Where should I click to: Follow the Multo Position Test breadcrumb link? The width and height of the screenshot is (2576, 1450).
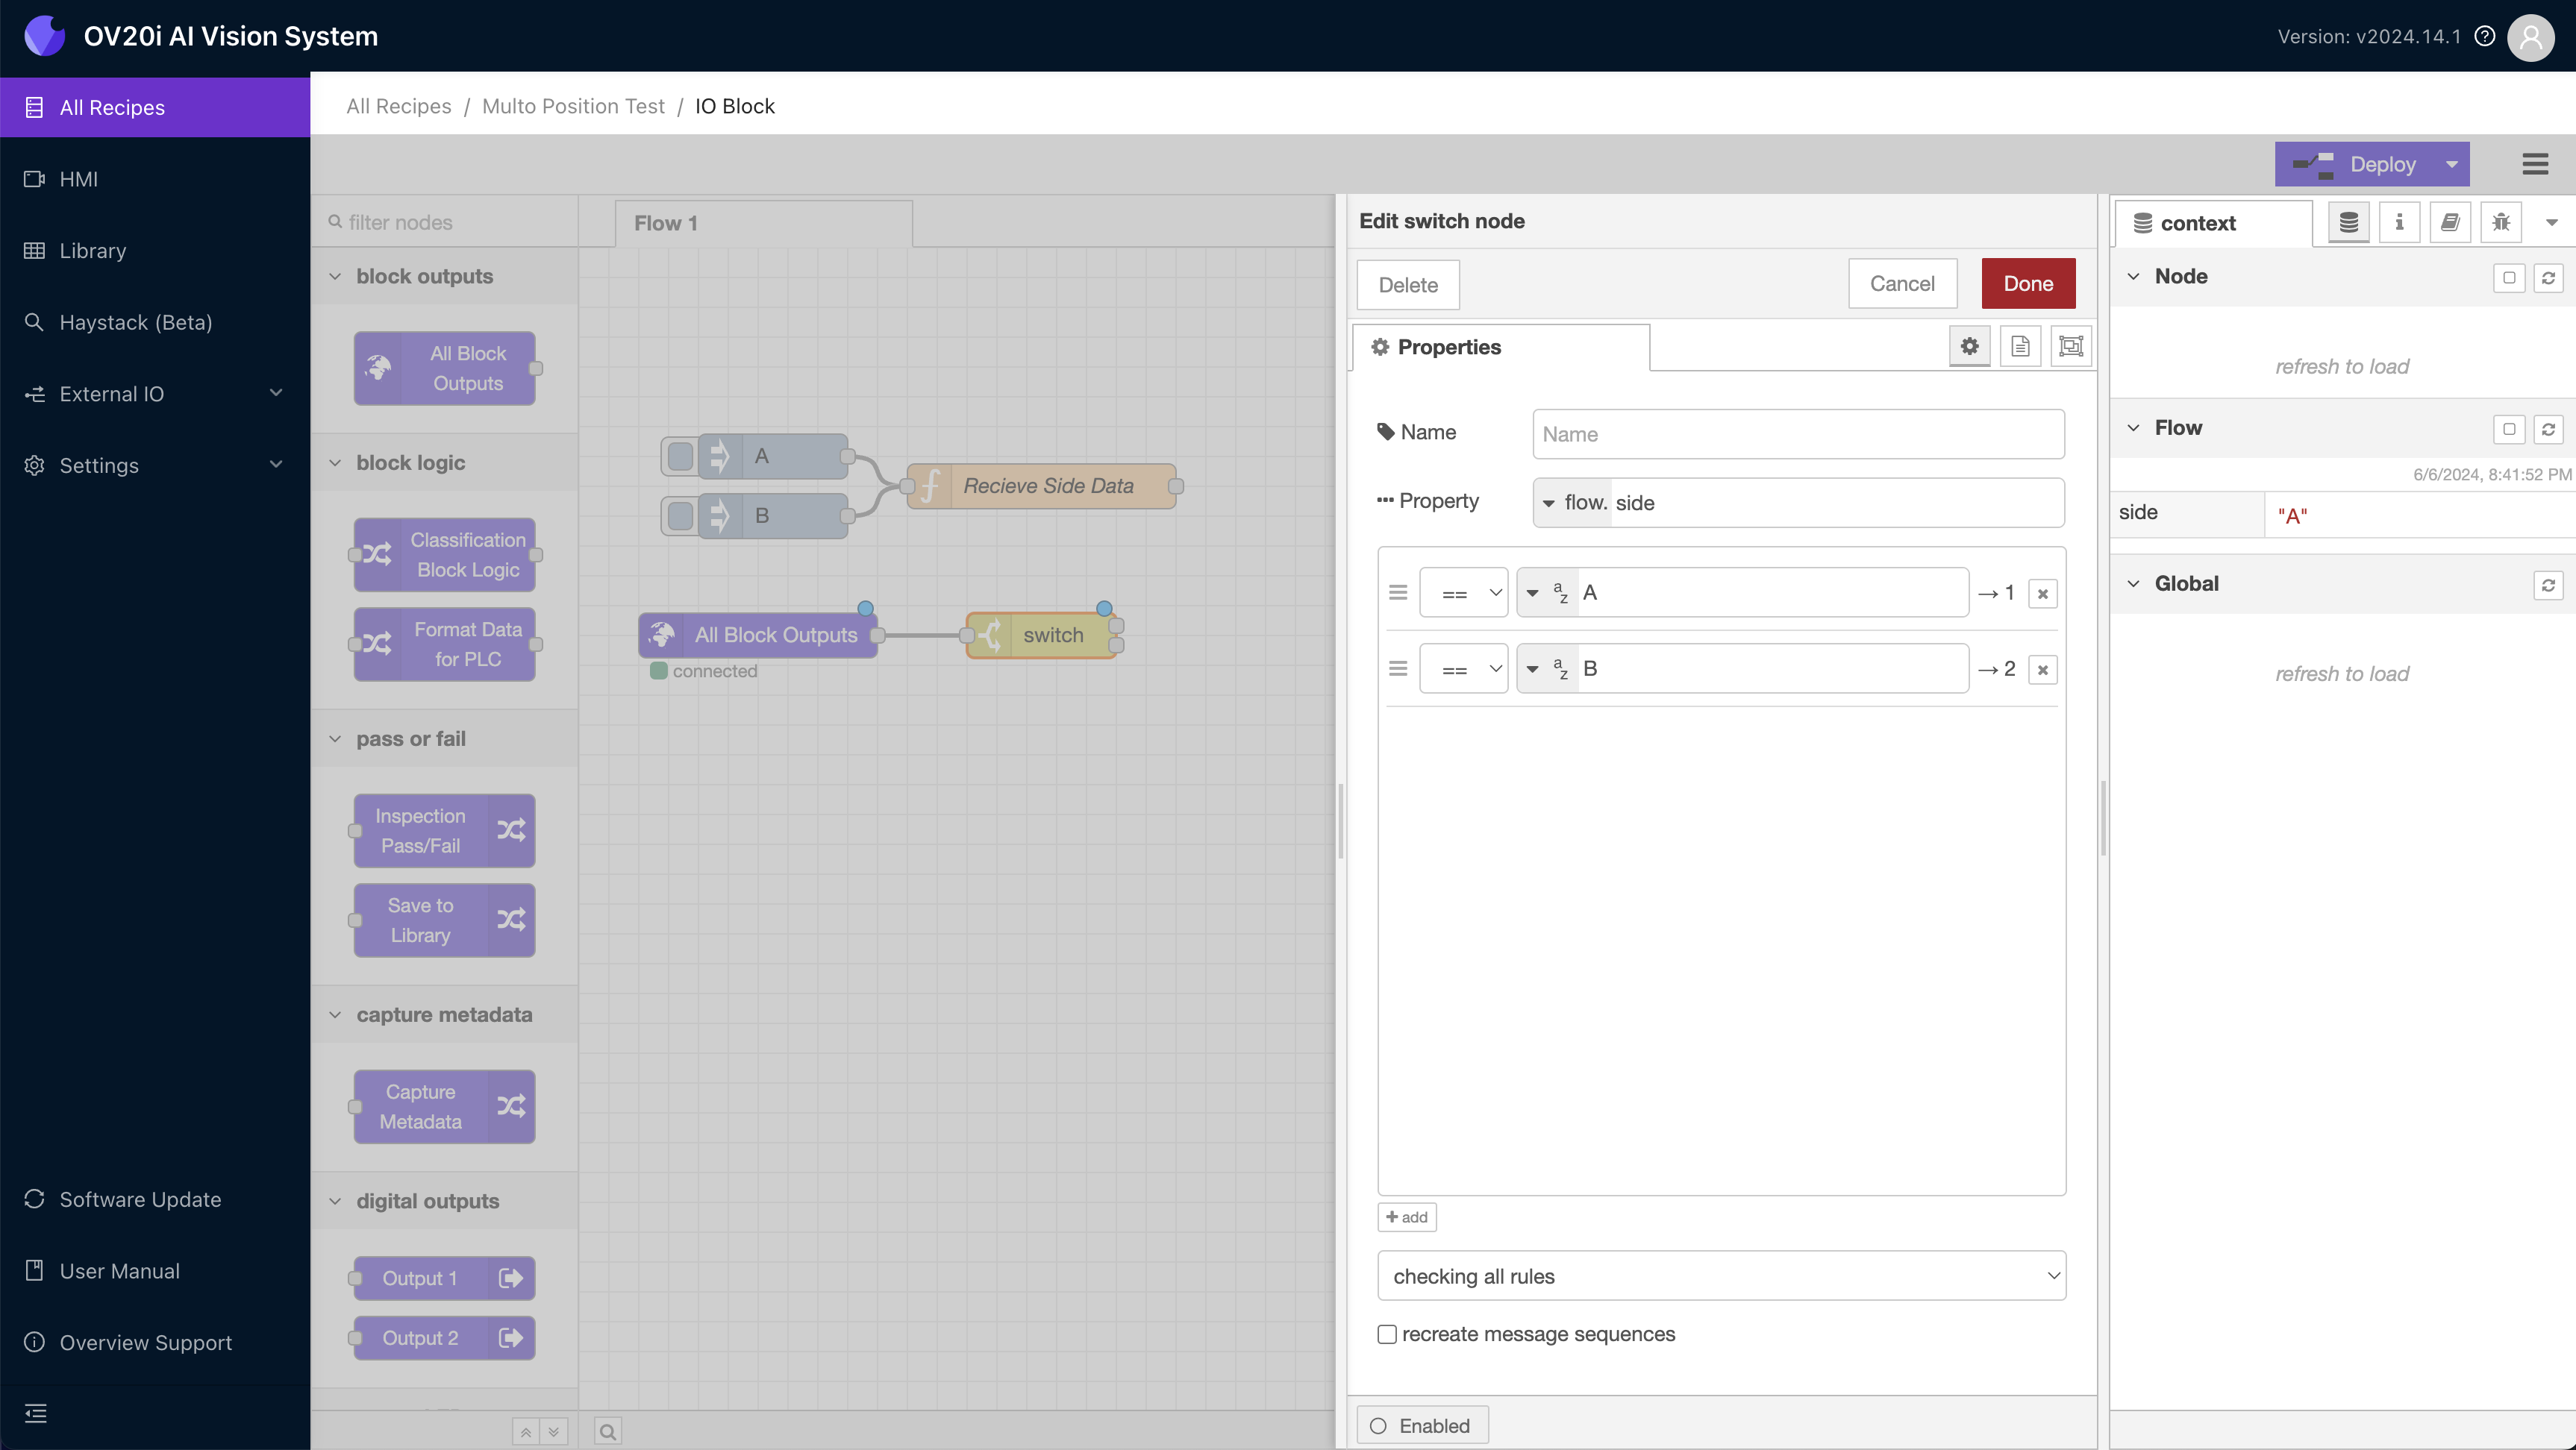573,106
